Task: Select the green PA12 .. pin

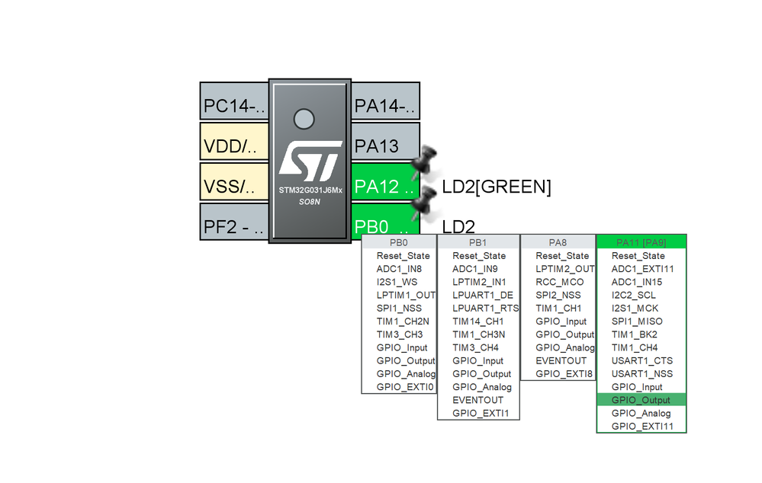Action: pyautogui.click(x=385, y=181)
